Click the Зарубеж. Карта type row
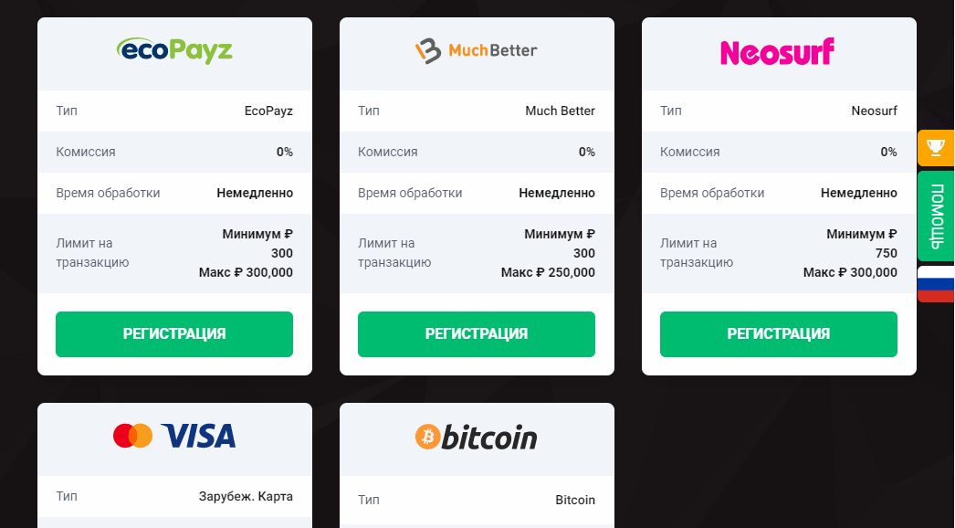955x528 pixels. click(x=174, y=496)
